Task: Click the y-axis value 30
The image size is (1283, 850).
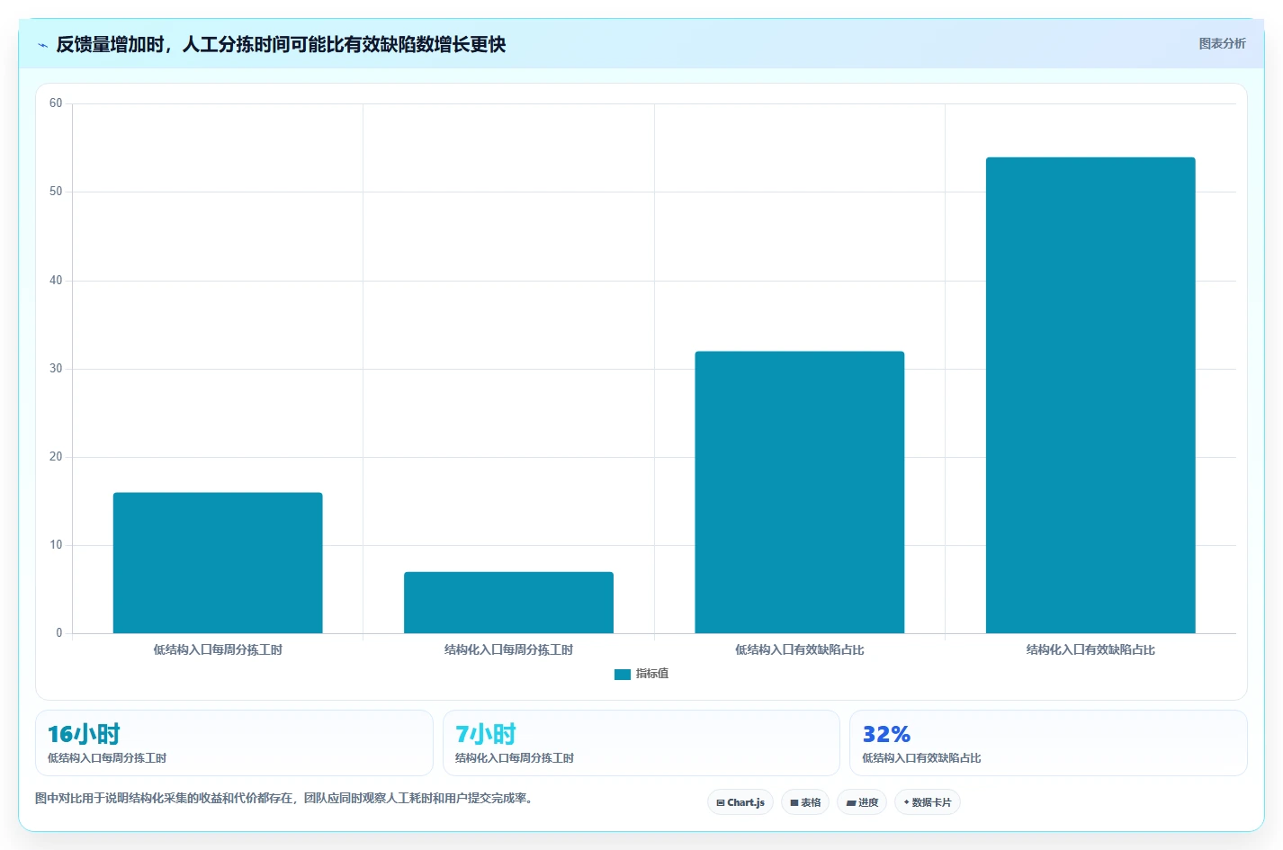Action: [x=56, y=369]
